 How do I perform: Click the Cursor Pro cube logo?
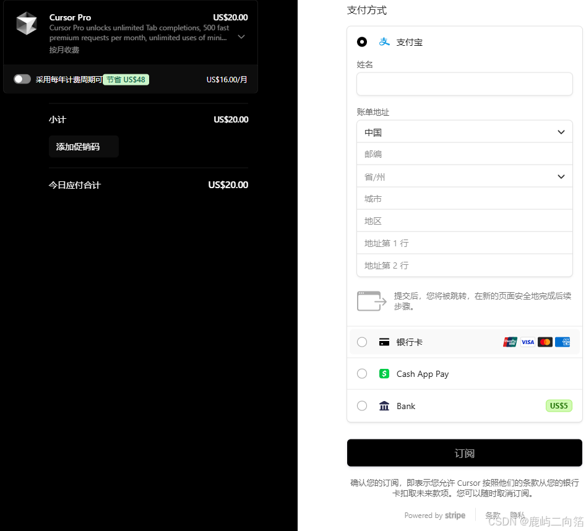tap(27, 23)
